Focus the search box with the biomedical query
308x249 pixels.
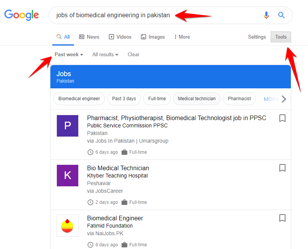171,15
